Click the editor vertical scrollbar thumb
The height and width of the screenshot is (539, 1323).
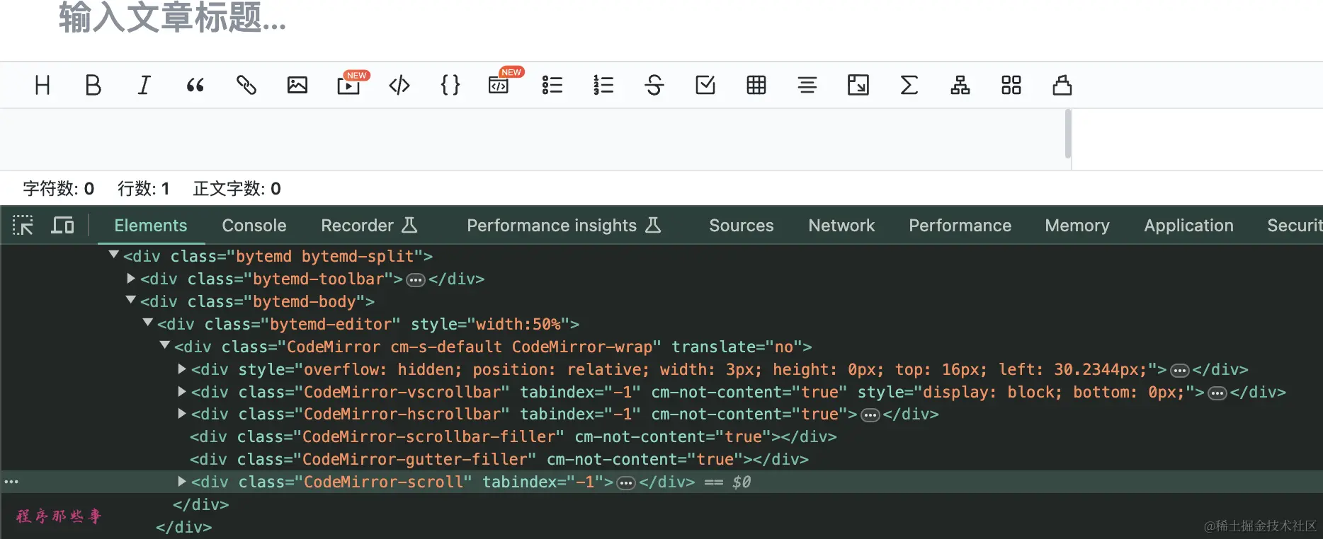click(1068, 134)
